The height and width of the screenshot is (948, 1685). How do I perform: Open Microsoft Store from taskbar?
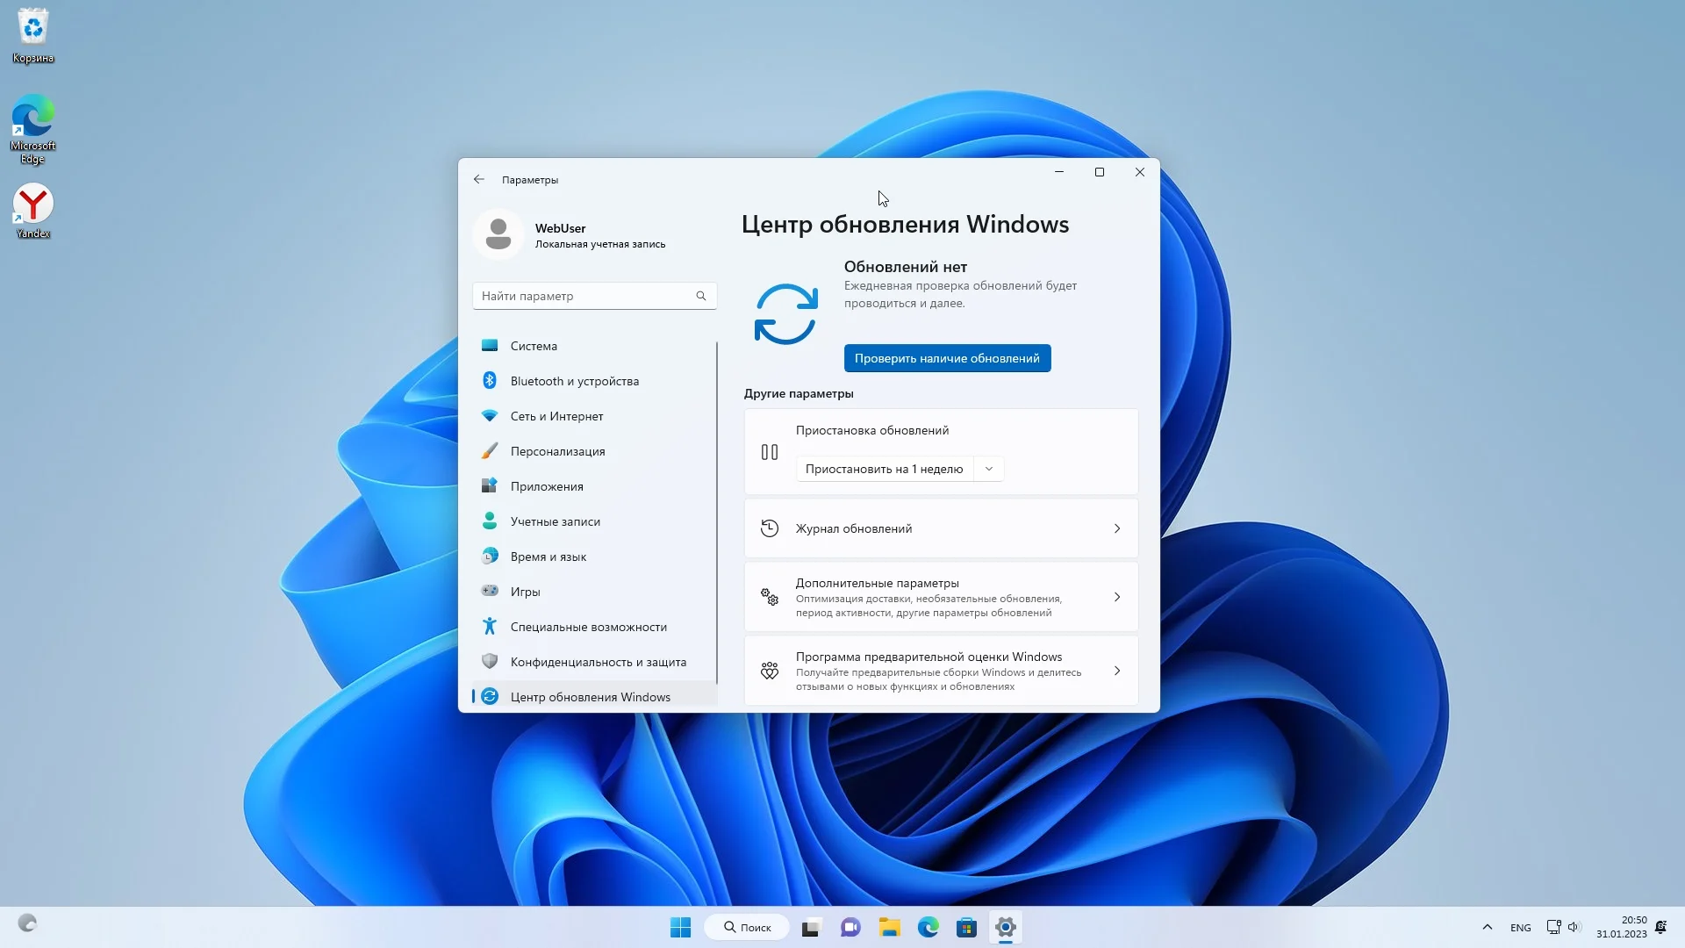(x=966, y=927)
